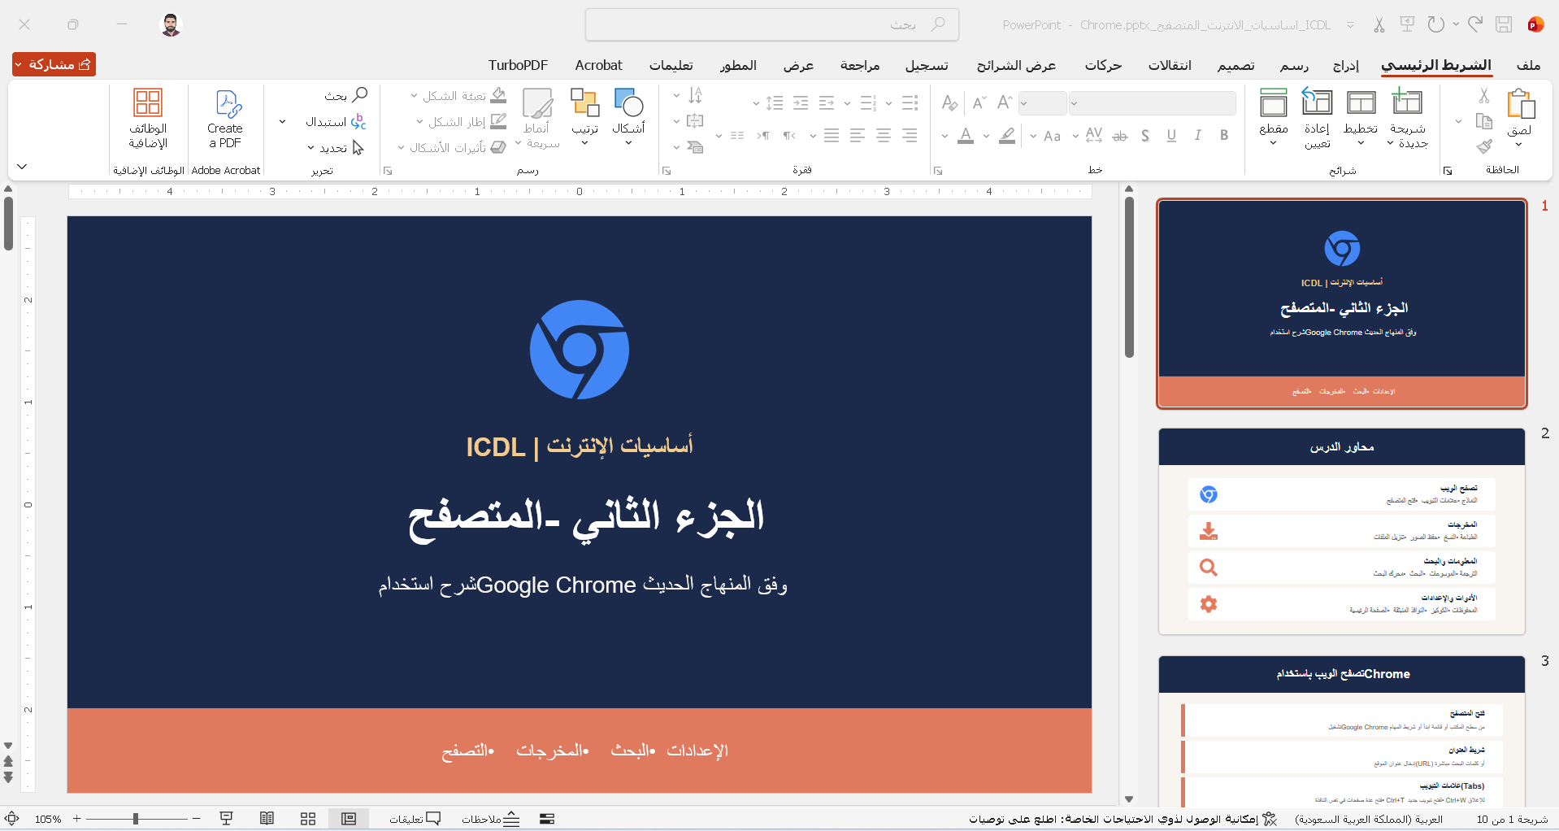The width and height of the screenshot is (1559, 831).
Task: Toggle Bold formatting
Action: coord(1224,136)
